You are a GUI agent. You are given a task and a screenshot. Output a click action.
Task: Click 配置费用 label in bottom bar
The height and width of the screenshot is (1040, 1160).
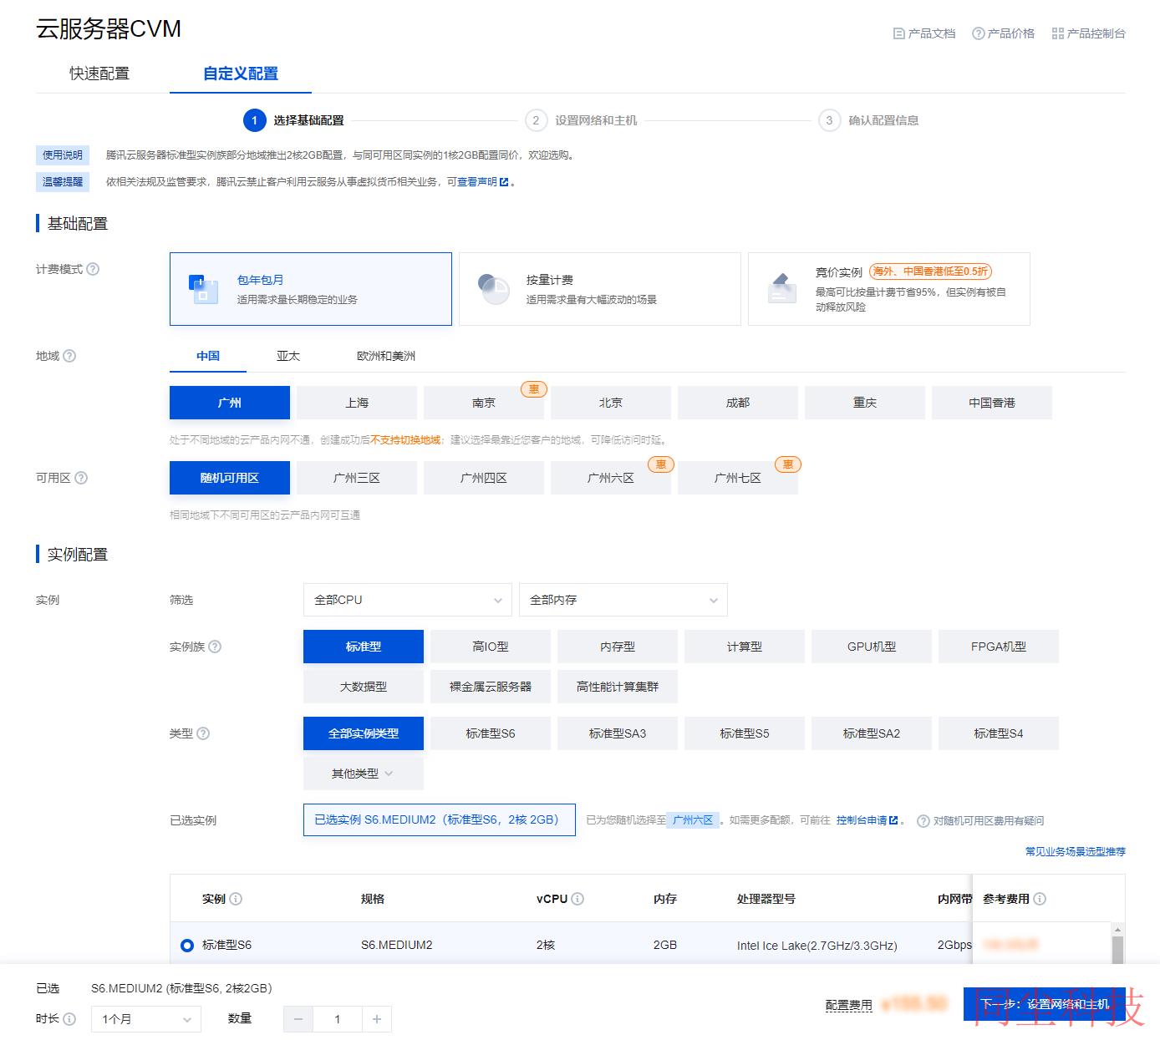point(848,1005)
